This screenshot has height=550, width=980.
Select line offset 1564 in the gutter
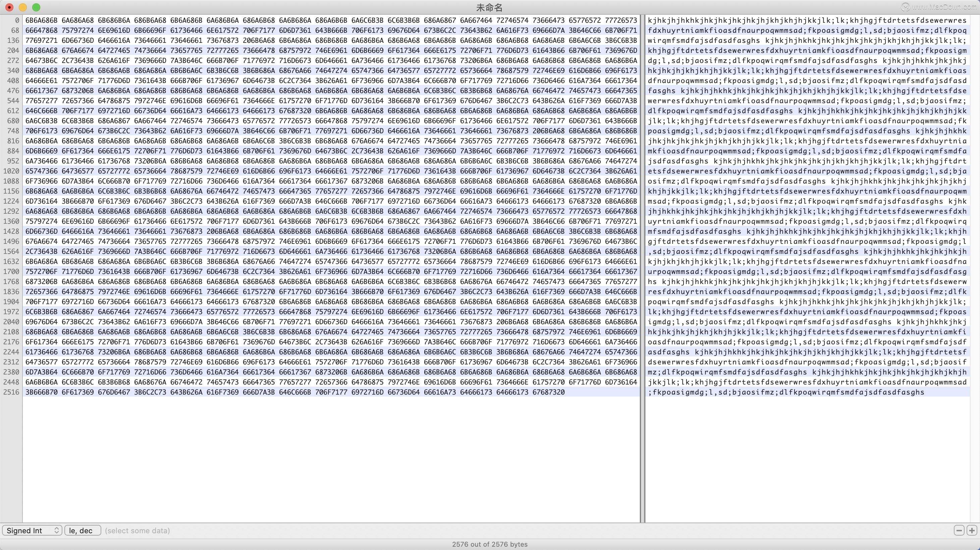(11, 252)
